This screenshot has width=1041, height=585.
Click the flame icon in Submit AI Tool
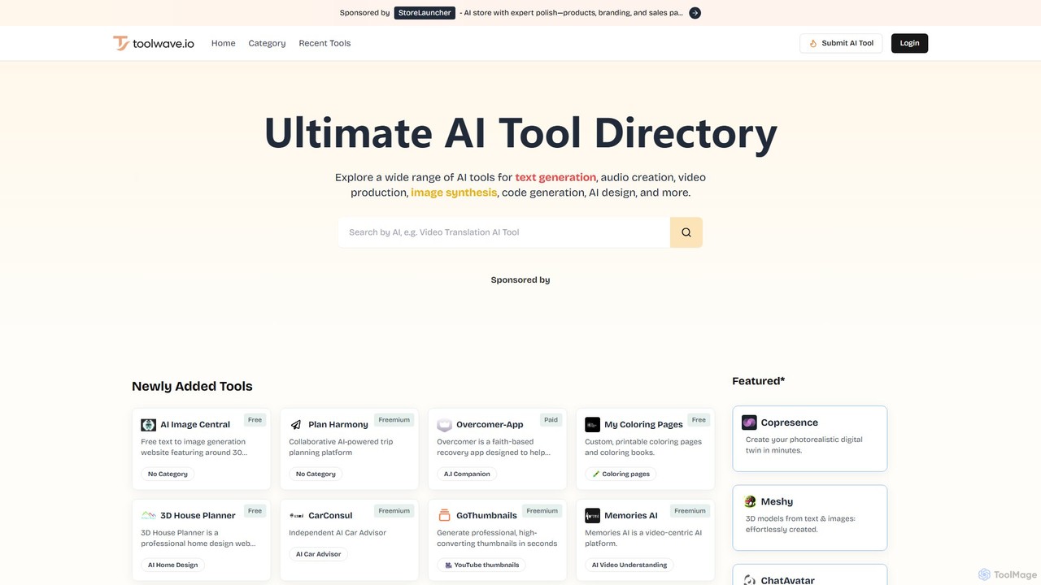pyautogui.click(x=812, y=44)
